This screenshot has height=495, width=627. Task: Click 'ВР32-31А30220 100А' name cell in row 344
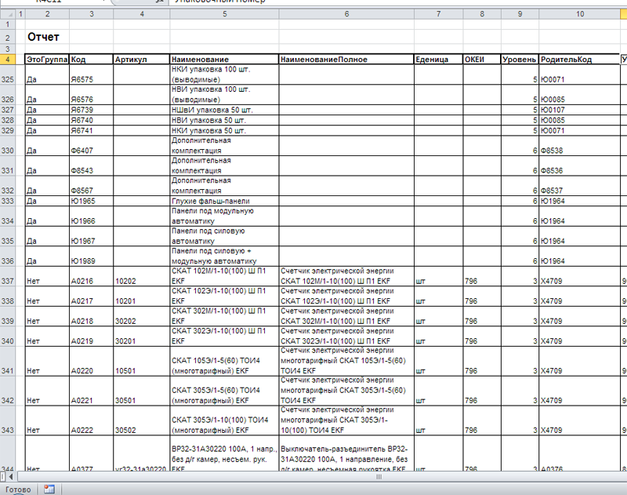tap(224, 453)
